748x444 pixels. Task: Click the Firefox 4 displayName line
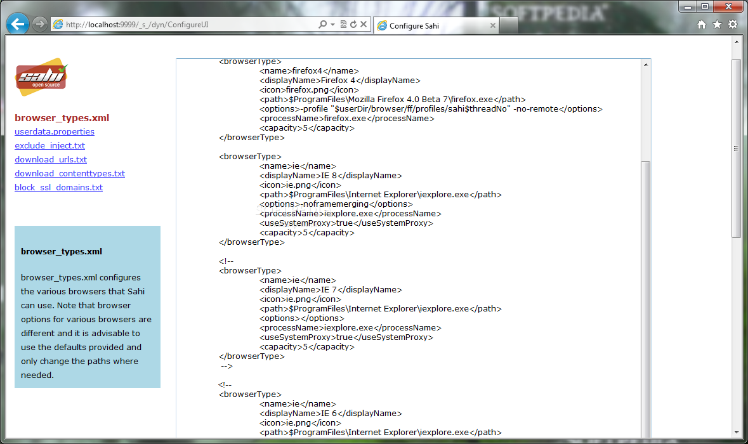click(340, 81)
